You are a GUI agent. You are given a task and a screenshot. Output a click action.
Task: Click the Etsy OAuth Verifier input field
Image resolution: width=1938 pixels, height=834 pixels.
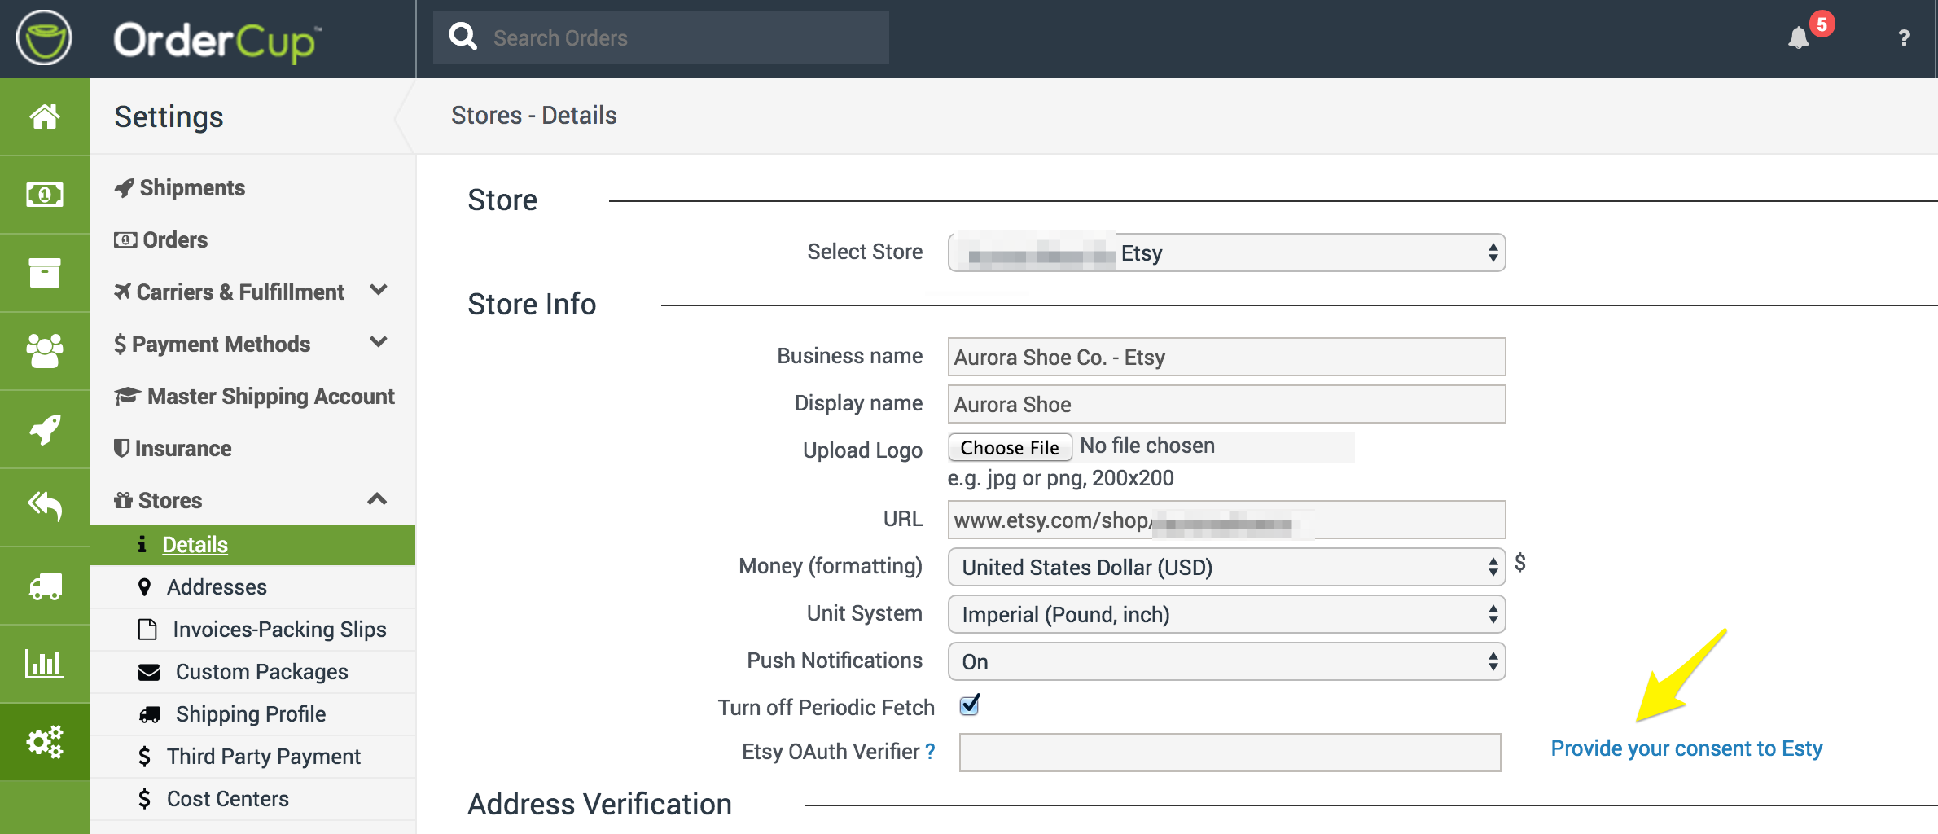[1230, 753]
